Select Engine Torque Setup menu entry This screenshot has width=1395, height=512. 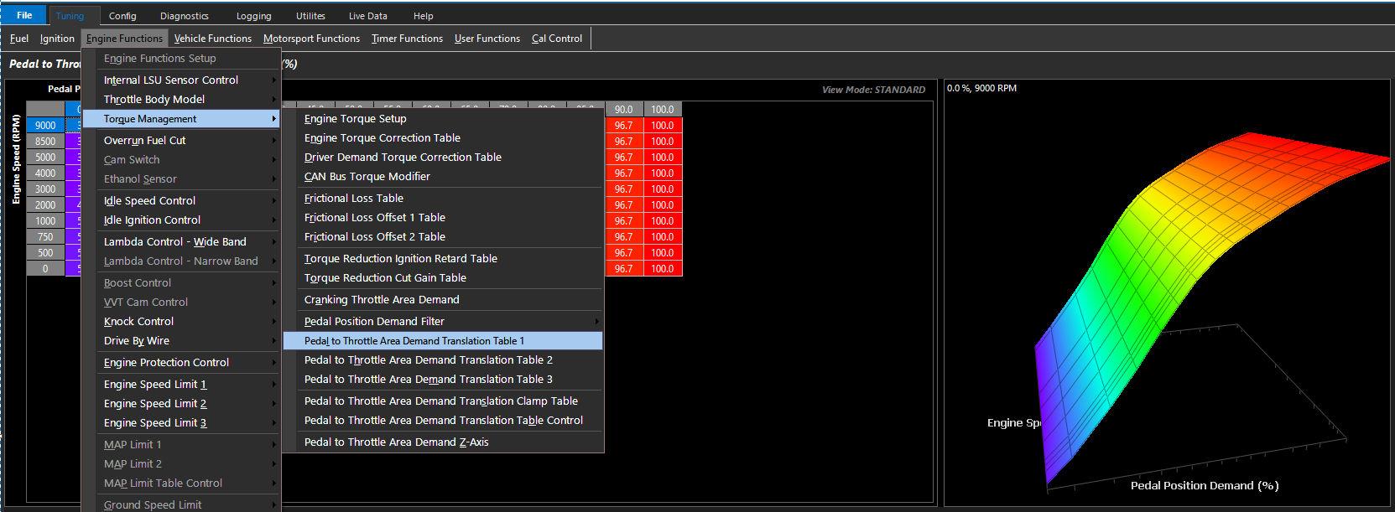355,119
